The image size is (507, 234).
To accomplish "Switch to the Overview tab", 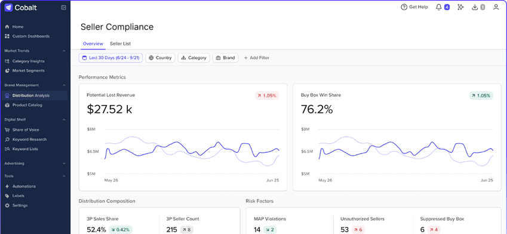I will [93, 44].
